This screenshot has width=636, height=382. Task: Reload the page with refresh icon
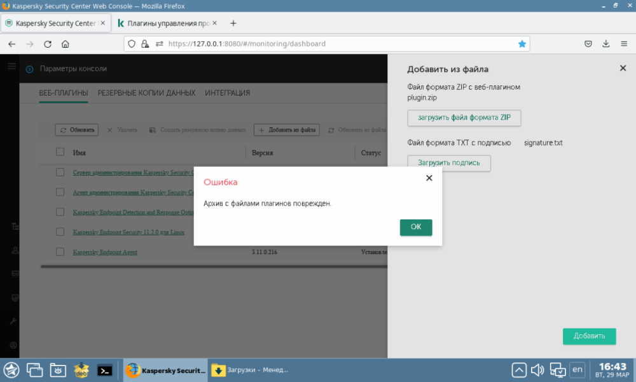48,44
